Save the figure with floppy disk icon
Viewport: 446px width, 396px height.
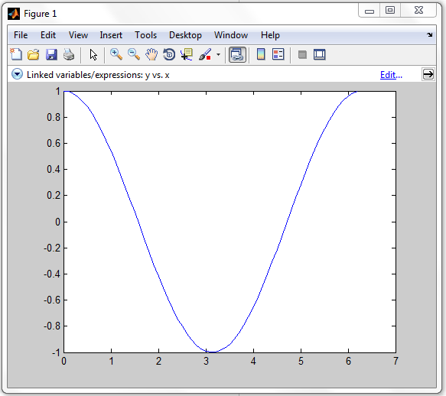pos(51,54)
